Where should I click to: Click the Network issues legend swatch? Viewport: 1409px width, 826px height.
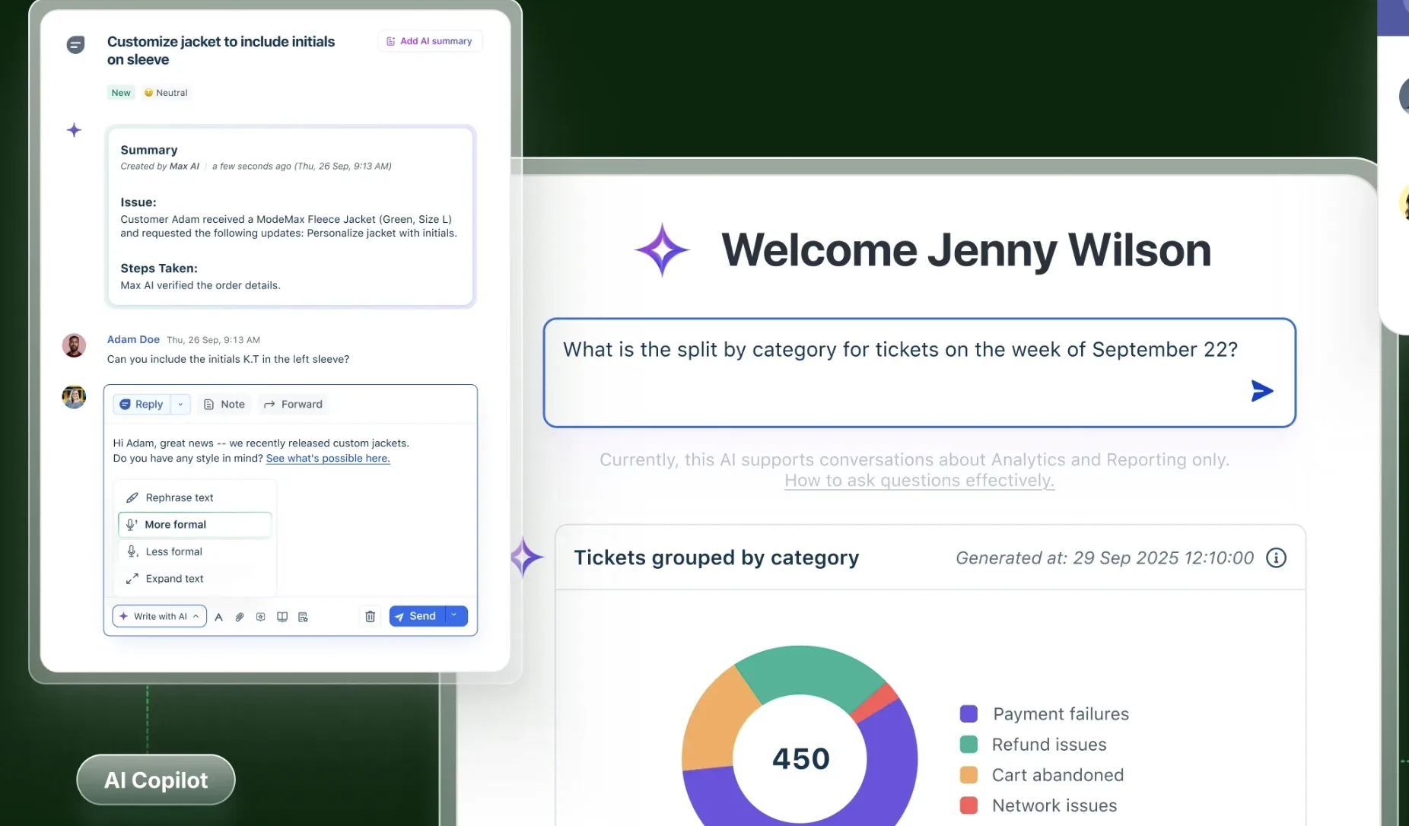click(968, 805)
